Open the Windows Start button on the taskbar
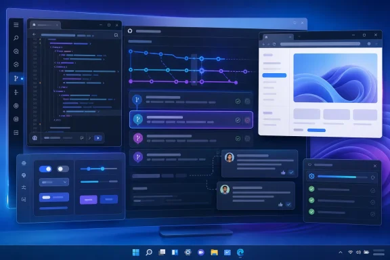 click(136, 253)
